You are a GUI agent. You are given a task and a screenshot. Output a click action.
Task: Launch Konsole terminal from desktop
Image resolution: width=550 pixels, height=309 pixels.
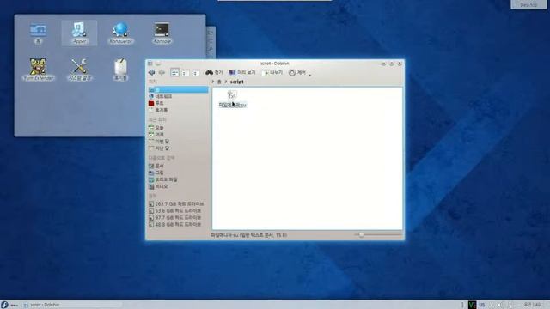162,33
